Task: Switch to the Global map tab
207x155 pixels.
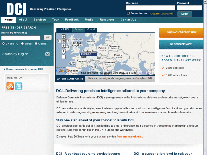Action: tap(91, 30)
